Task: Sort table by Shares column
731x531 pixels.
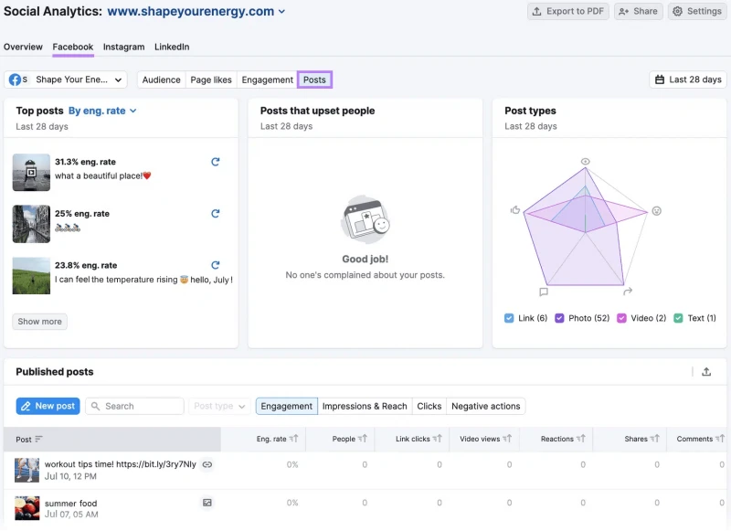Action: pyautogui.click(x=654, y=438)
